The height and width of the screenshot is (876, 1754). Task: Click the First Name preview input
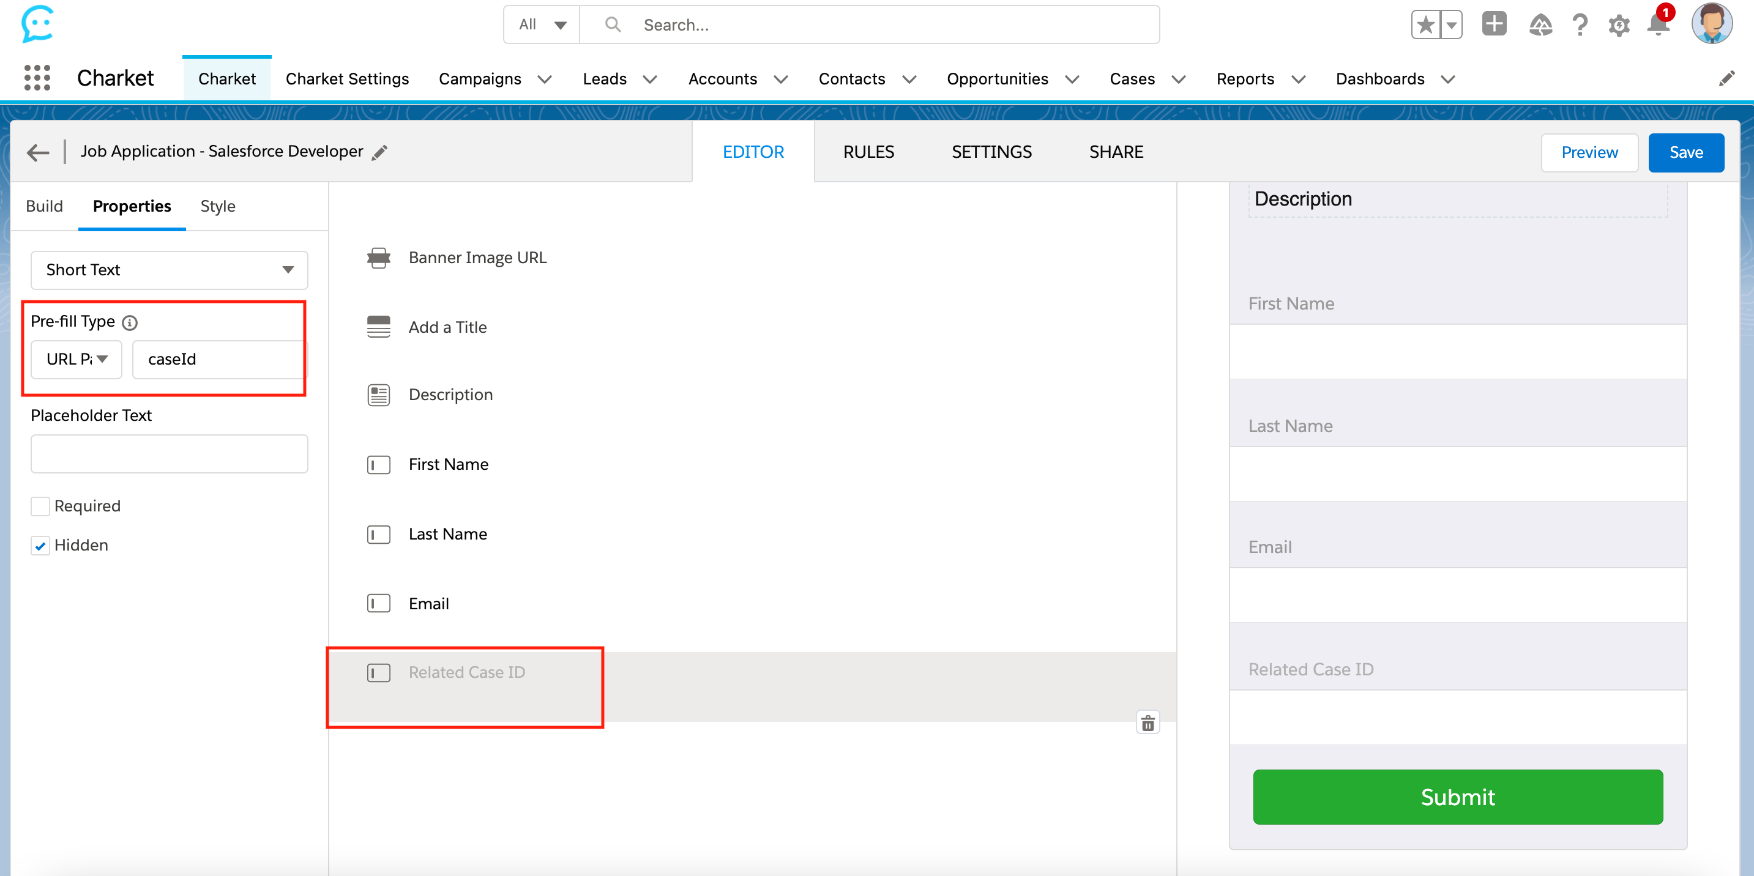click(1458, 352)
